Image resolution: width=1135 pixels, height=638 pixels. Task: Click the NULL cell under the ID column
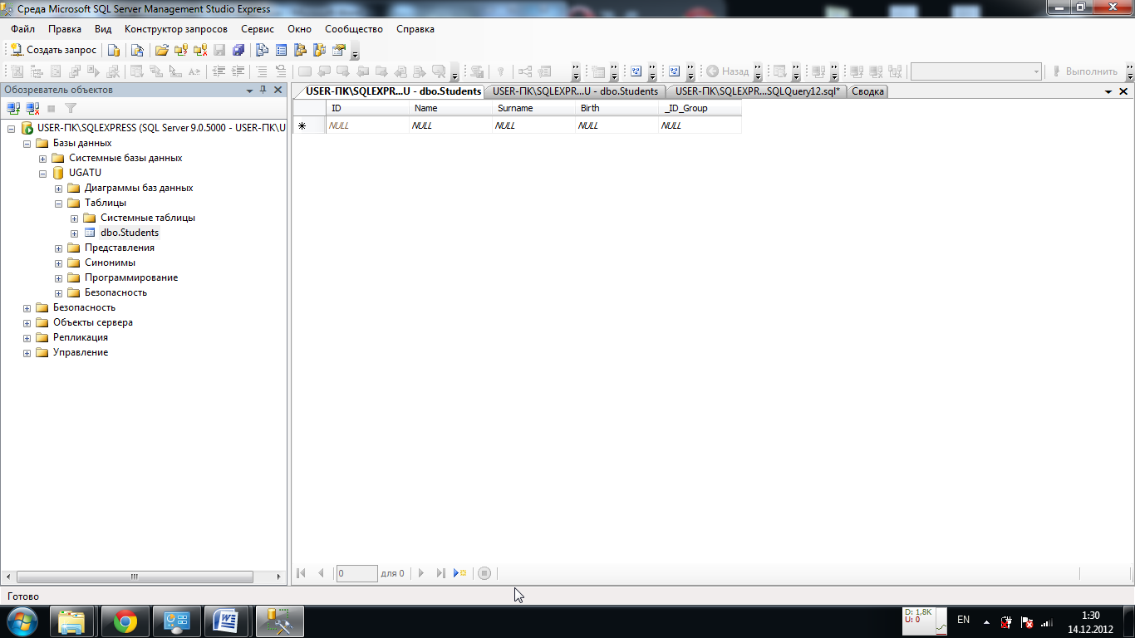(x=367, y=125)
